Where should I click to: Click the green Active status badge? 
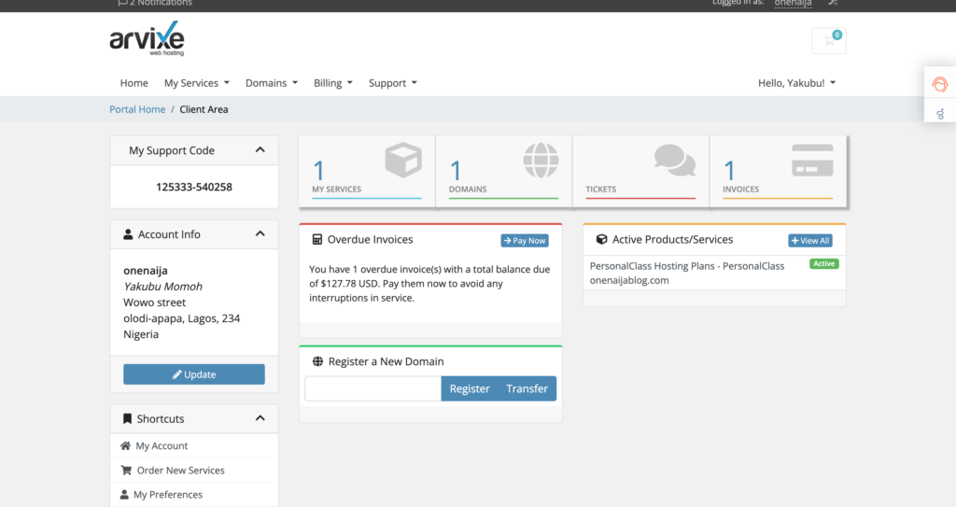[x=823, y=263]
